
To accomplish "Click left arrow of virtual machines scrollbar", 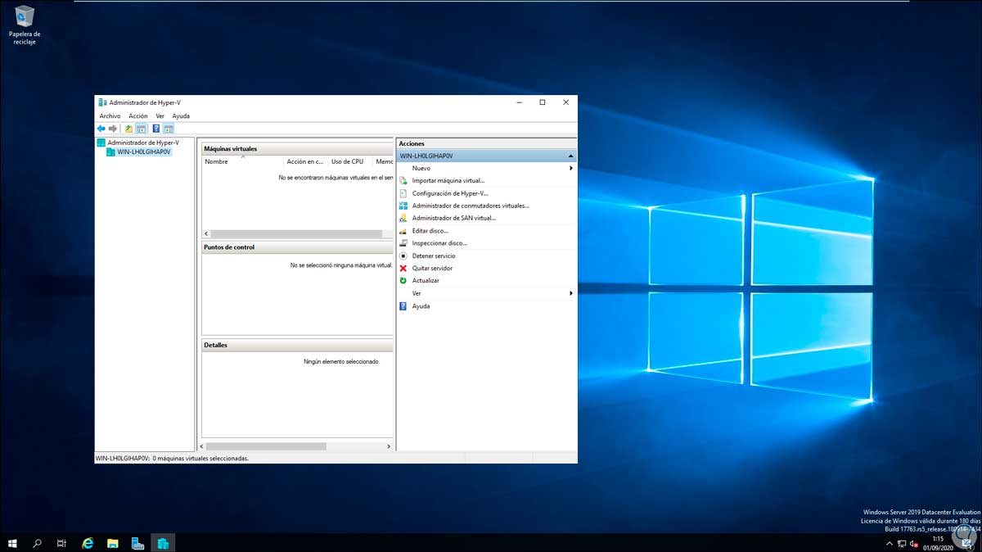I will [x=206, y=233].
